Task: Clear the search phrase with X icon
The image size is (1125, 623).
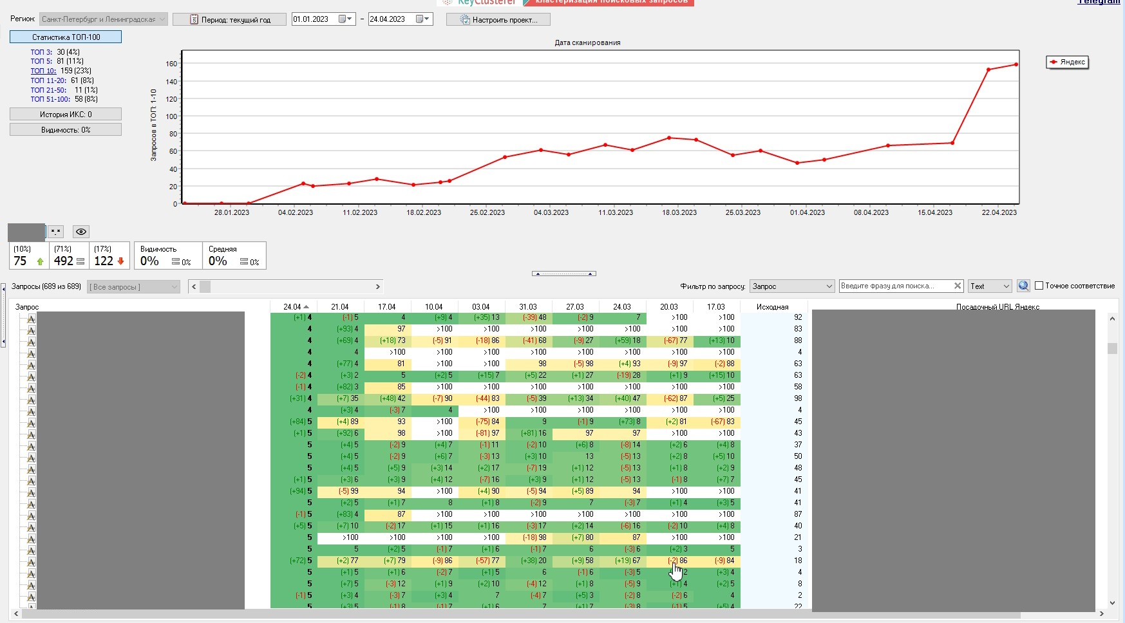Action: click(x=958, y=286)
